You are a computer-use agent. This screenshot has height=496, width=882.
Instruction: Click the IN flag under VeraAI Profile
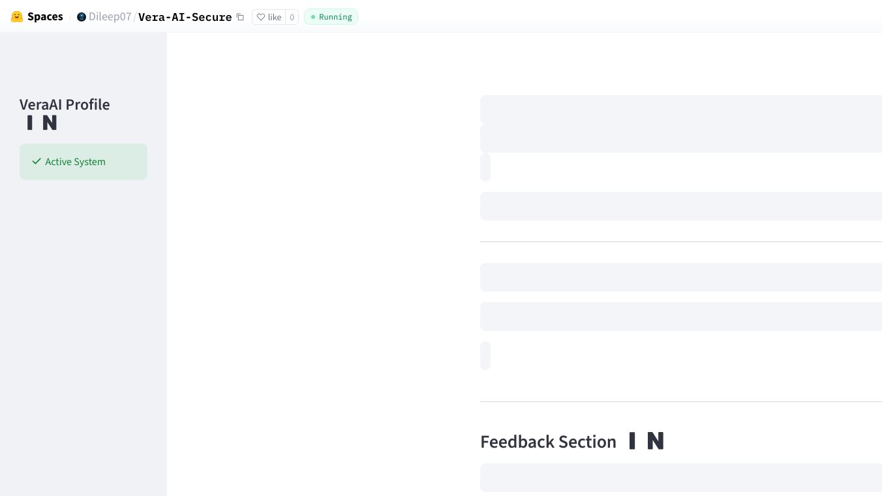click(x=42, y=123)
